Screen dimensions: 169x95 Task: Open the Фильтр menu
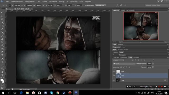point(62,2)
